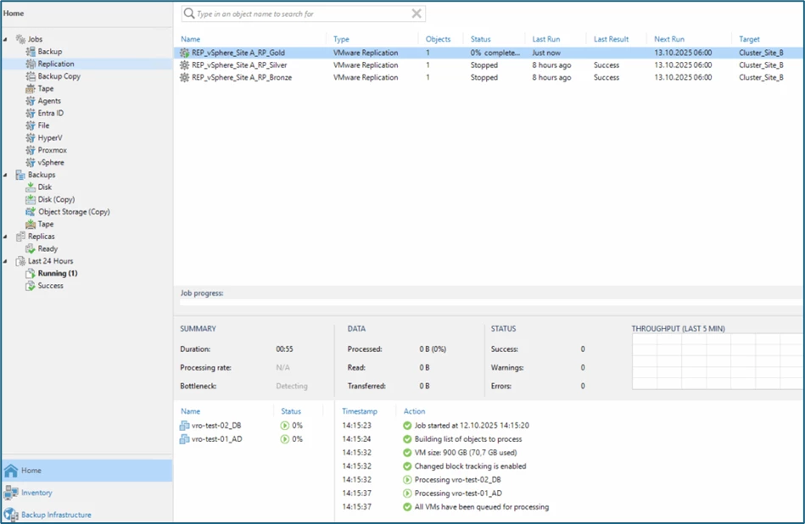Collapse the Jobs tree node
805x524 pixels.
point(6,40)
